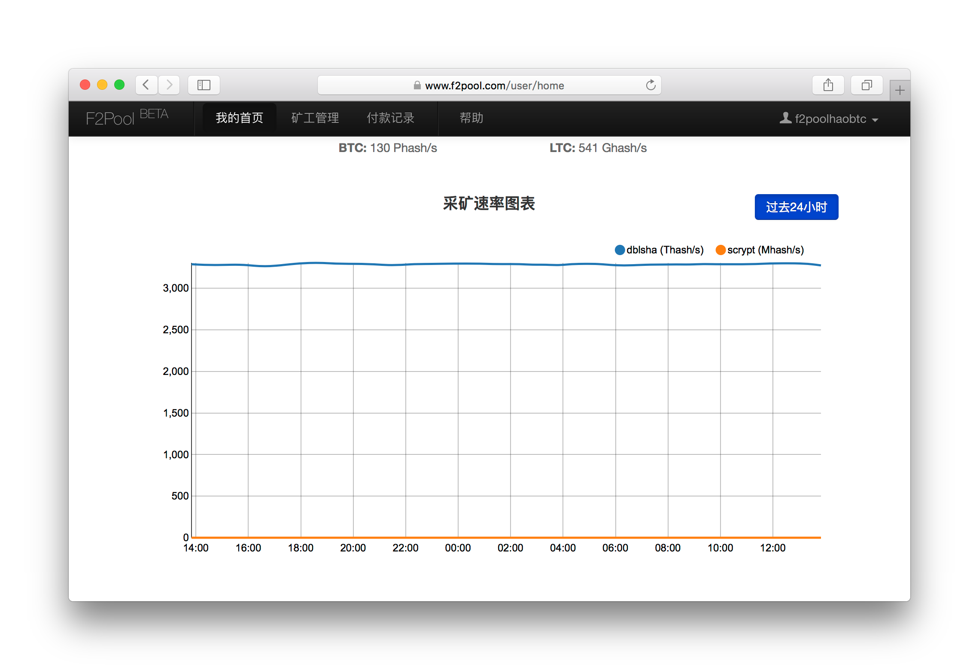The width and height of the screenshot is (979, 670).
Task: Click the 过去24小时 button
Action: tap(796, 207)
